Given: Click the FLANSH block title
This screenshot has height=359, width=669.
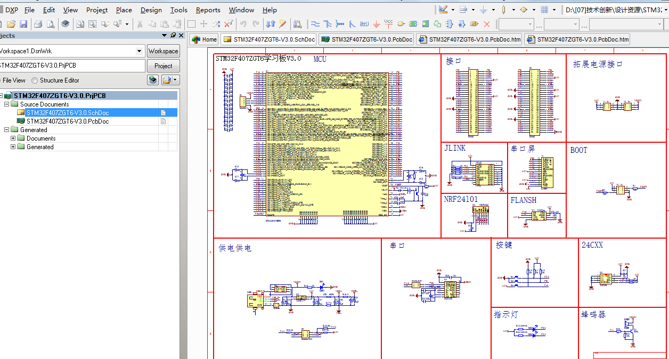Looking at the screenshot, I should [x=524, y=200].
